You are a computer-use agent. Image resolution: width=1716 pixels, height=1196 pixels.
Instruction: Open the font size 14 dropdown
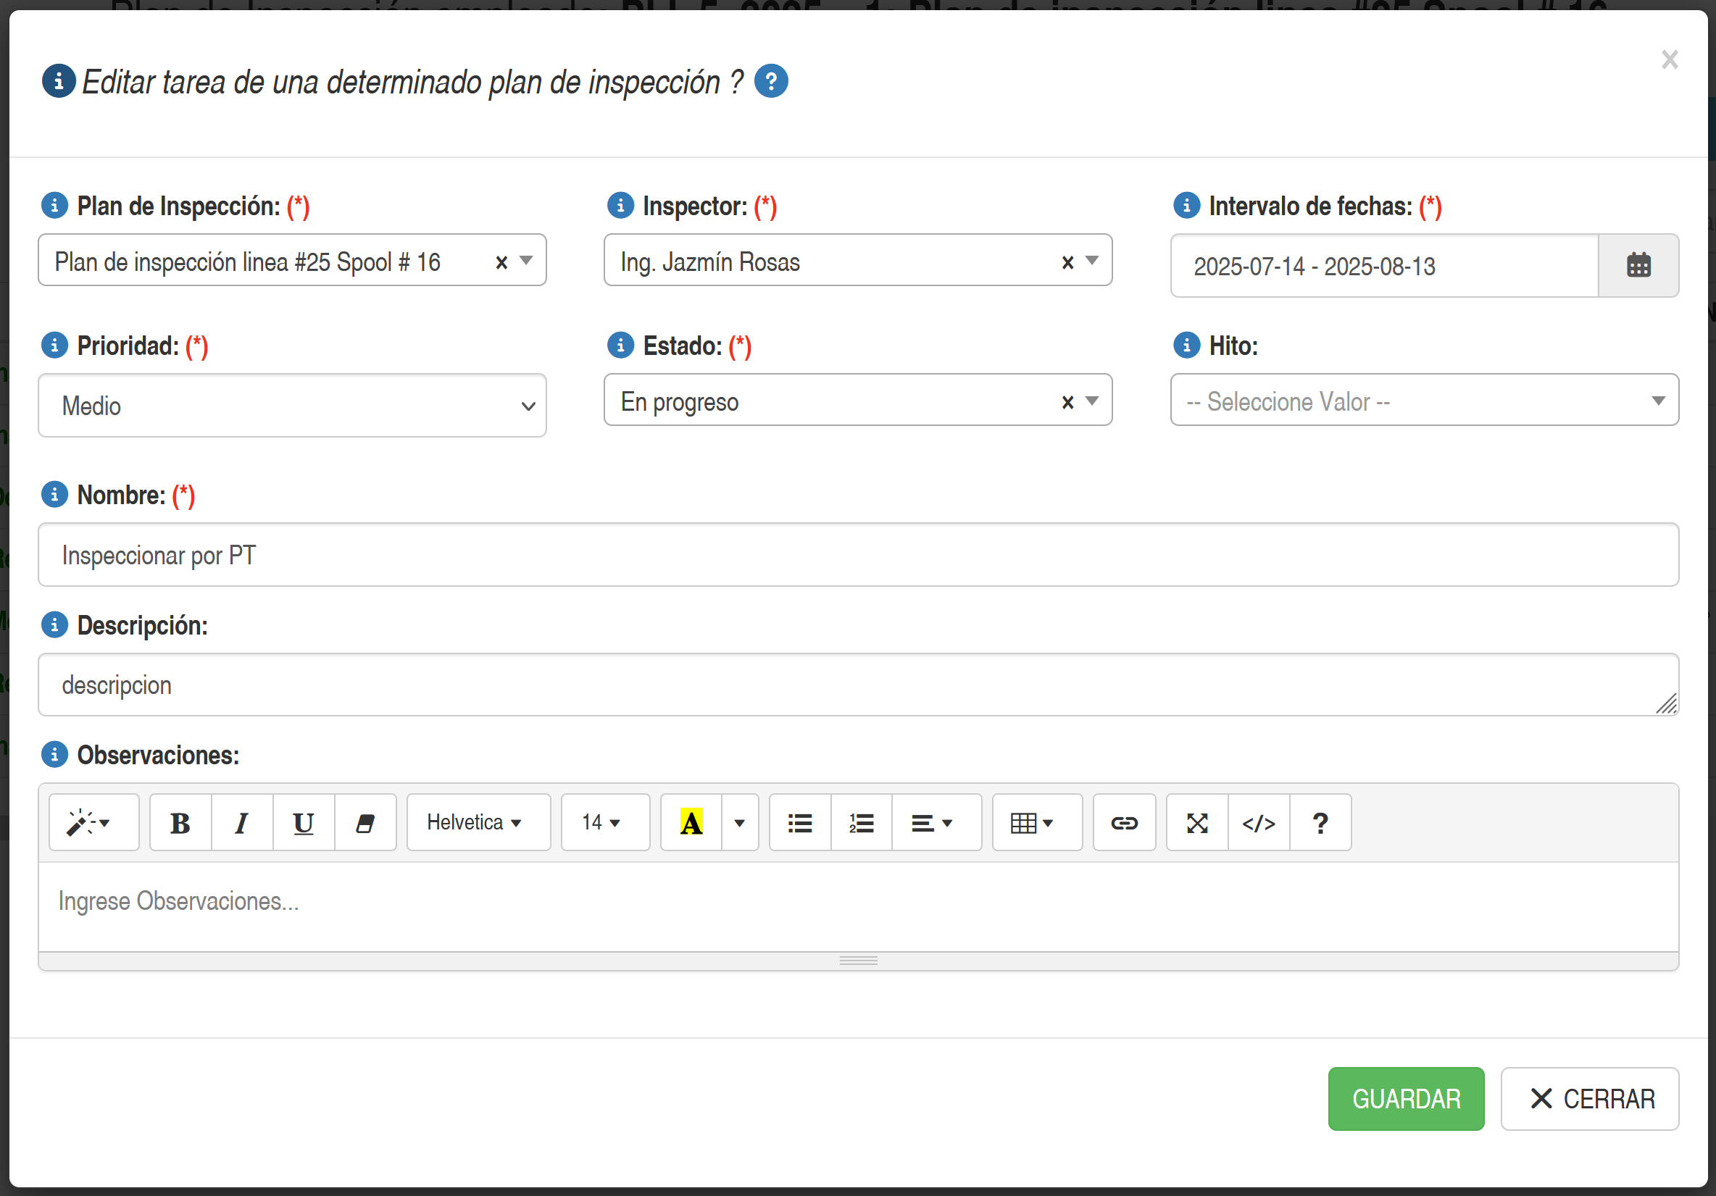coord(604,822)
